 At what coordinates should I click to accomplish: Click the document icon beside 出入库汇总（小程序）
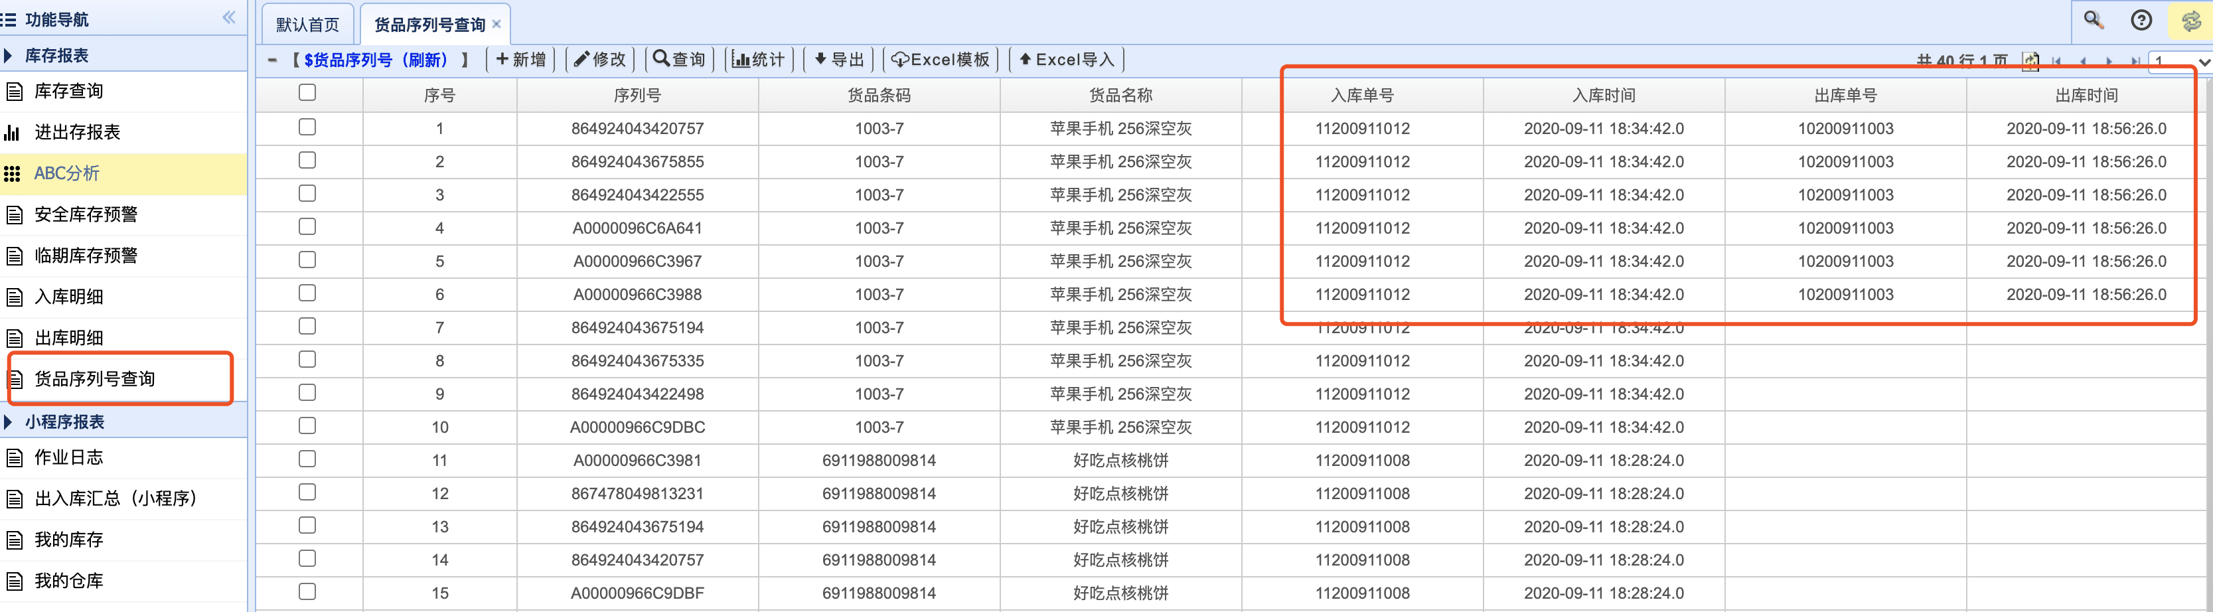14,498
